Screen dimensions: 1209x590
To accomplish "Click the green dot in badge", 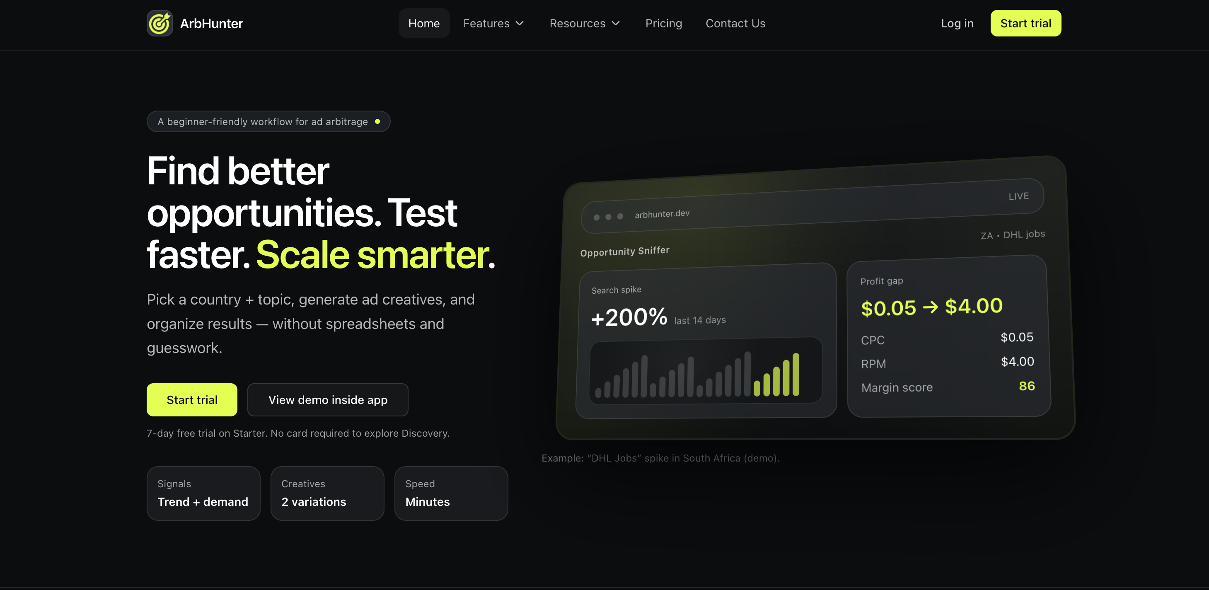I will click(377, 121).
